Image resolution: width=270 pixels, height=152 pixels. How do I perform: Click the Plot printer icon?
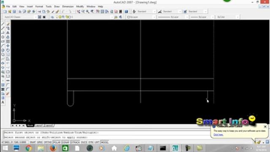coord(20,11)
